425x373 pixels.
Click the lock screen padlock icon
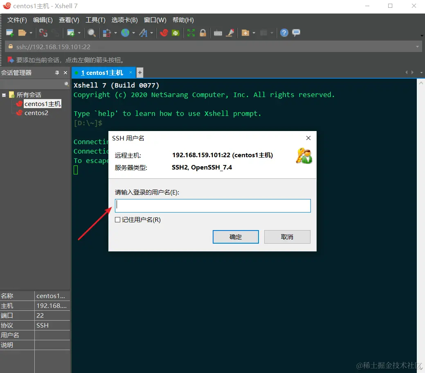[203, 33]
